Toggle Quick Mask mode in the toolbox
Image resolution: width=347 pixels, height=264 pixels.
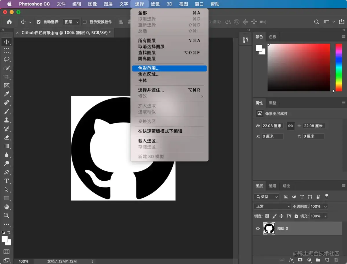pyautogui.click(x=6, y=252)
